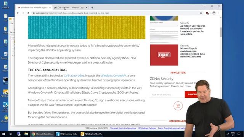Image resolution: width=244 pixels, height=137 pixels.
Task: Switch to the 'Microsoft fixes Windows crypto' tab
Action: click(x=34, y=8)
